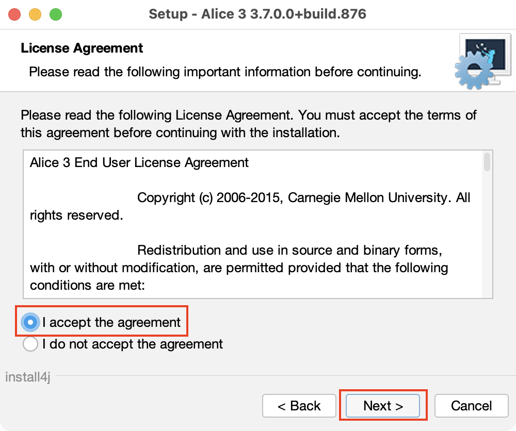Click the "License Agreement" page heading

(x=82, y=48)
